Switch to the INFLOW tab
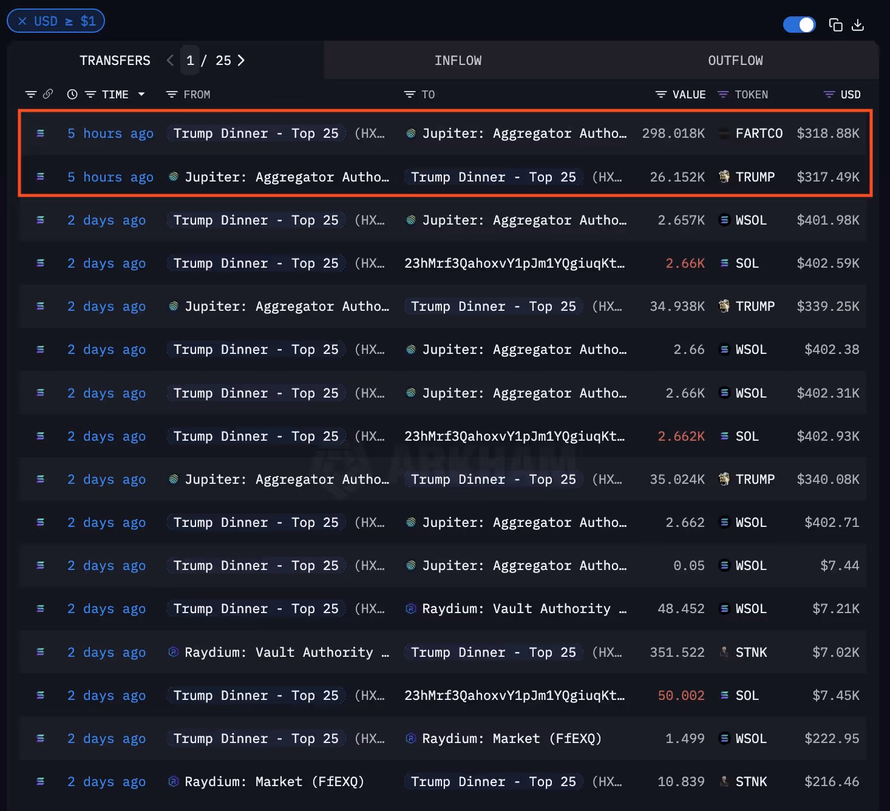Image resolution: width=890 pixels, height=811 pixels. [458, 60]
